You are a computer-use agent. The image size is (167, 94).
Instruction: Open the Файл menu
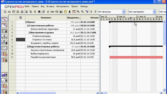[x=27, y=7]
